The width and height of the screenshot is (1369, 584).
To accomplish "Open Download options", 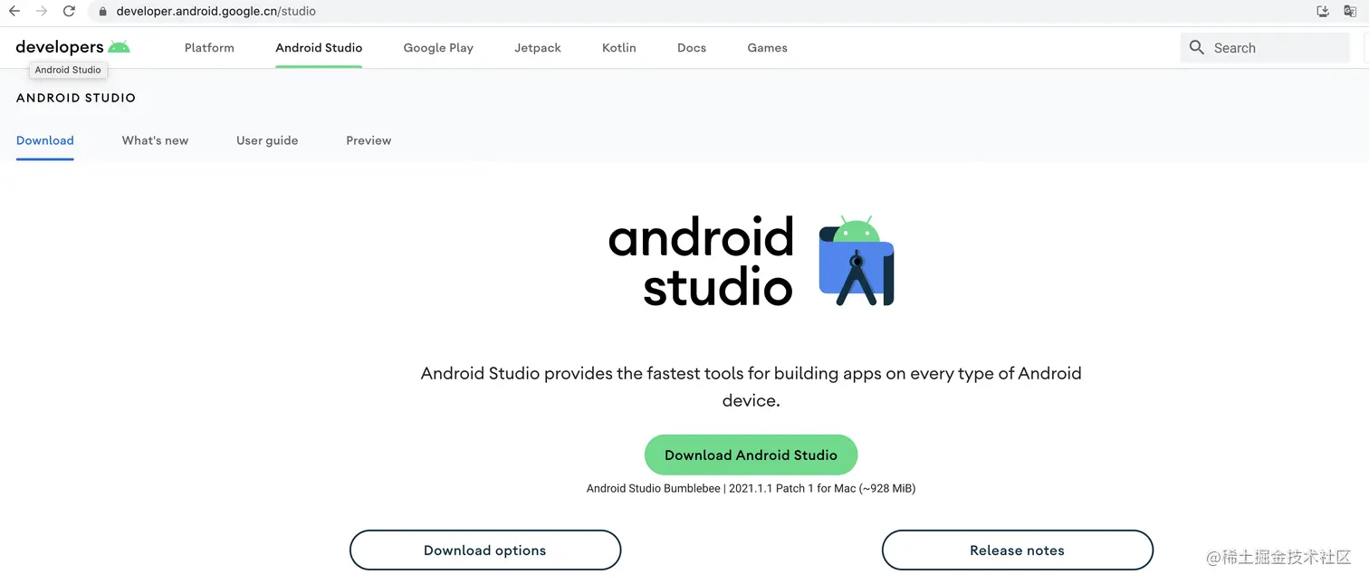I will [485, 550].
